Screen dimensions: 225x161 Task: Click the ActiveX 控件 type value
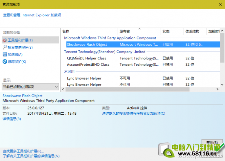point(137,108)
